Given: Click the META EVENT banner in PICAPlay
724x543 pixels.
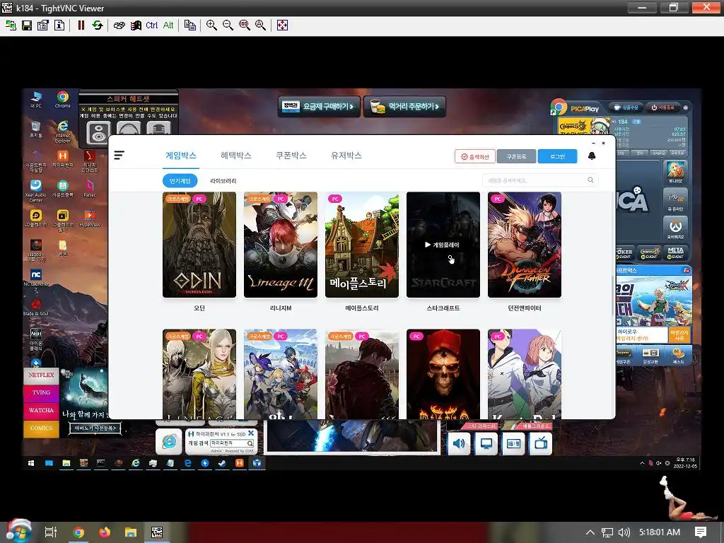Looking at the screenshot, I should (x=675, y=252).
